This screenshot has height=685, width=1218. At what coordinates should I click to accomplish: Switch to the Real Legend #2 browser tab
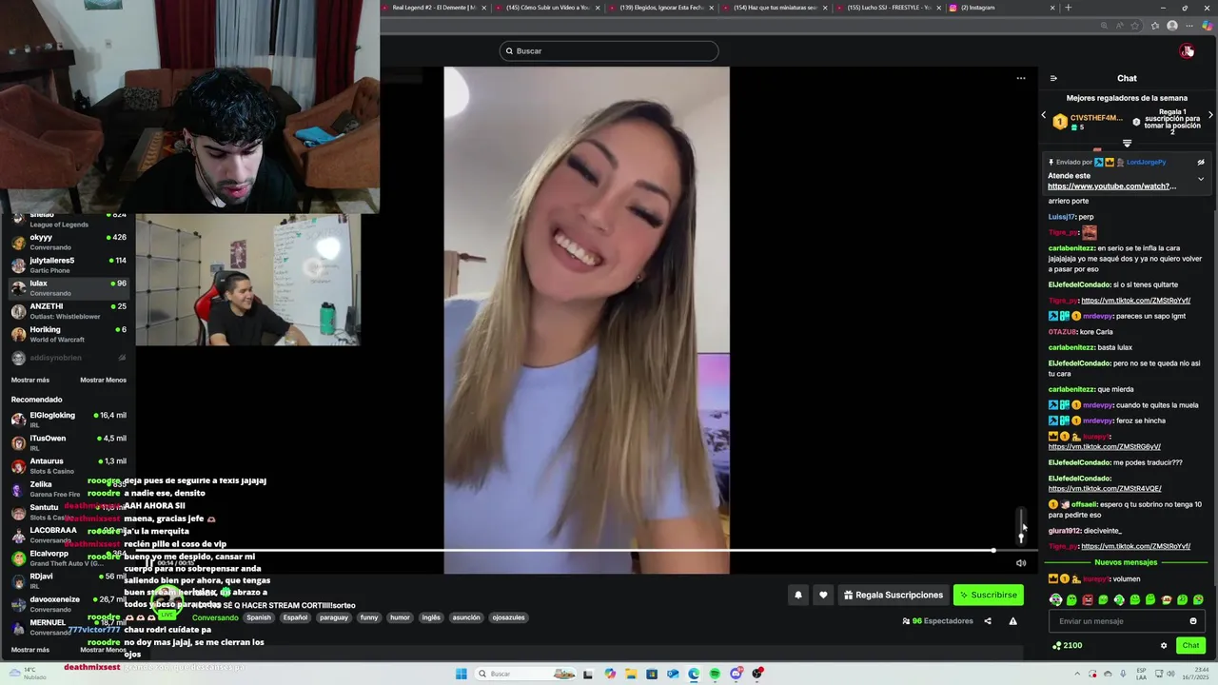435,8
